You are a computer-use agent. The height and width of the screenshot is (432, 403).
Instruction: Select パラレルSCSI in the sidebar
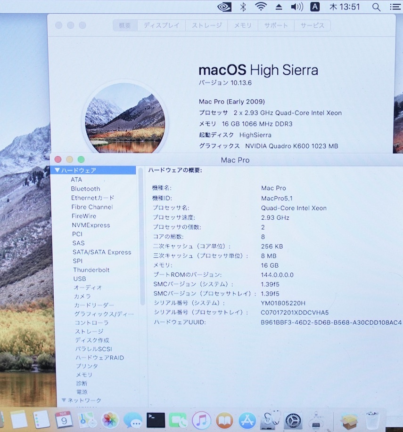pos(94,349)
